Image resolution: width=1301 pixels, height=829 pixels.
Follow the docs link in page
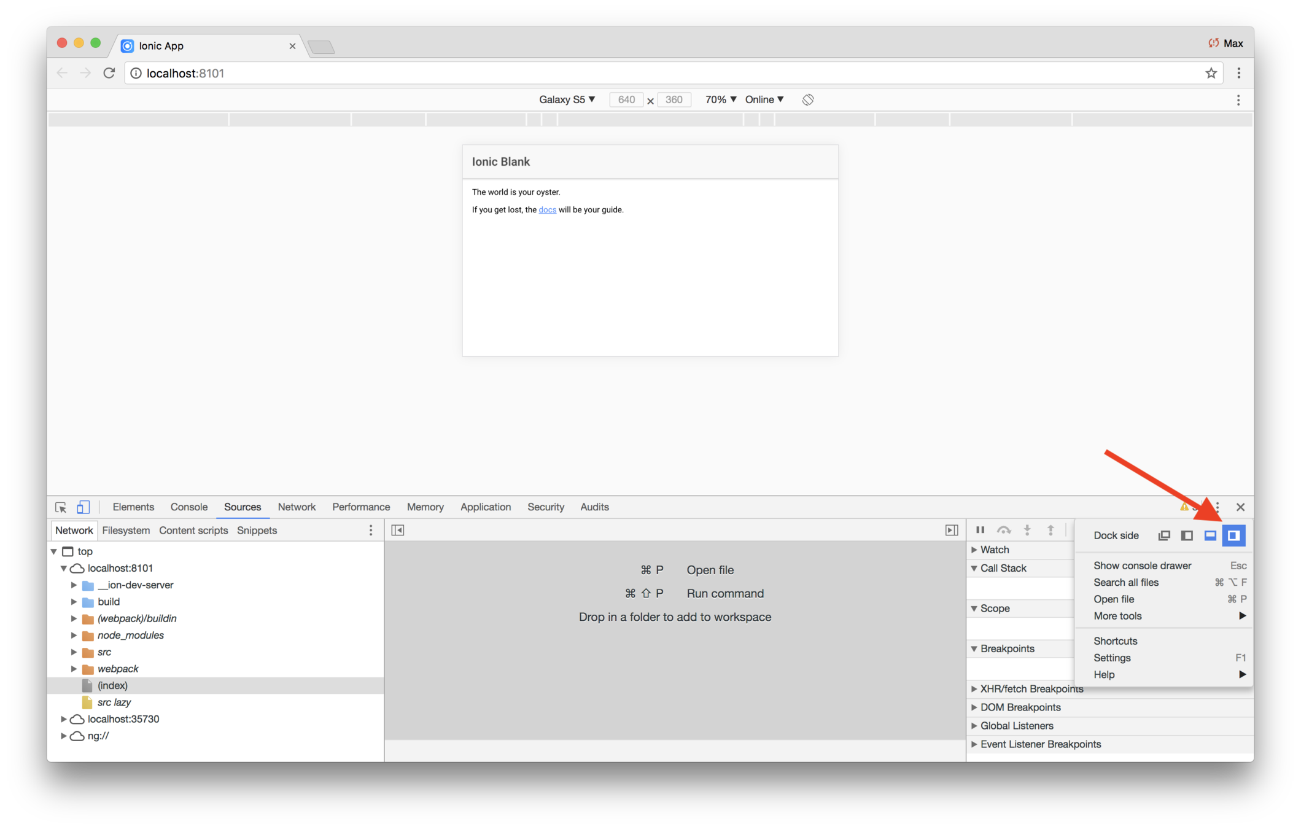pos(547,210)
